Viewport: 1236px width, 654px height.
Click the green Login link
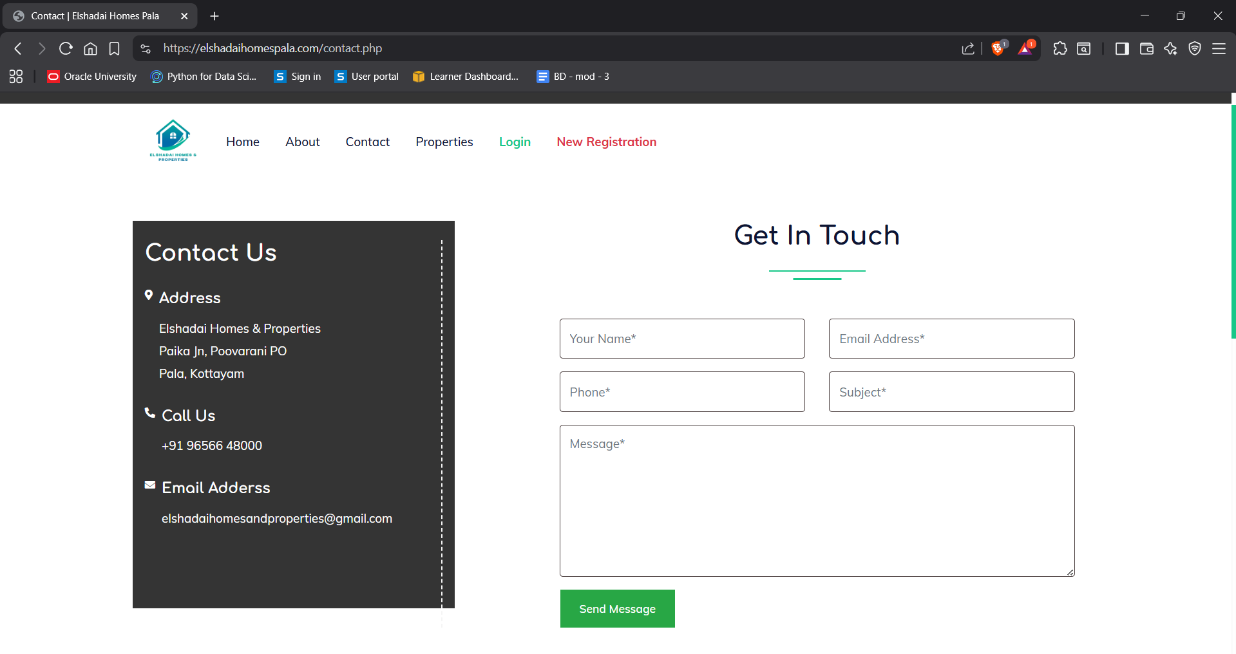[x=515, y=142]
